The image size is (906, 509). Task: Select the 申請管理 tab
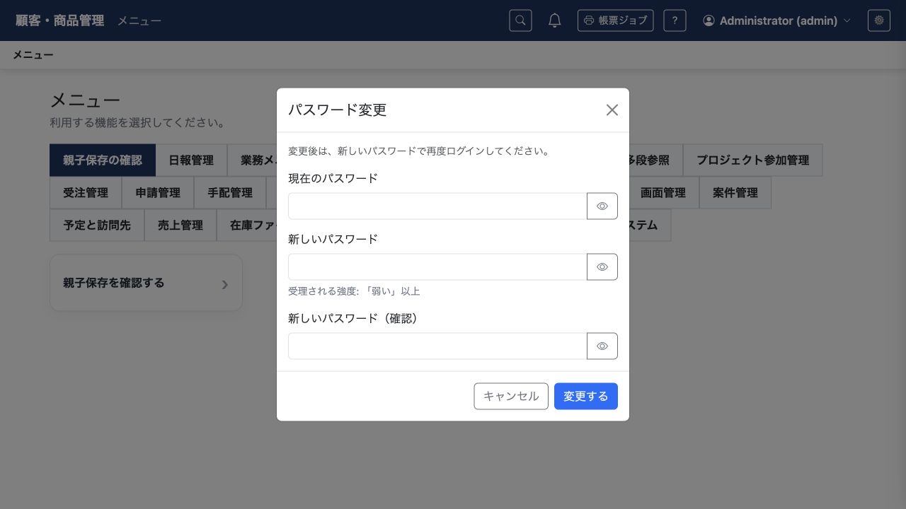click(158, 193)
